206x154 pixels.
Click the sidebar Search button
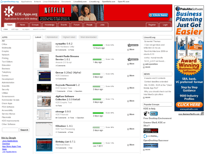pos(24,130)
